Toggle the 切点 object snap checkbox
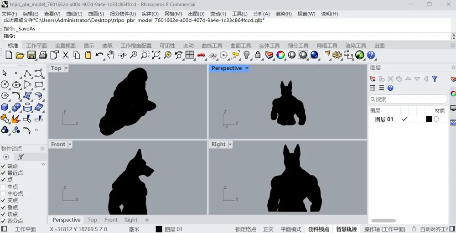Image resolution: width=456 pixels, height=233 pixels. [3, 214]
